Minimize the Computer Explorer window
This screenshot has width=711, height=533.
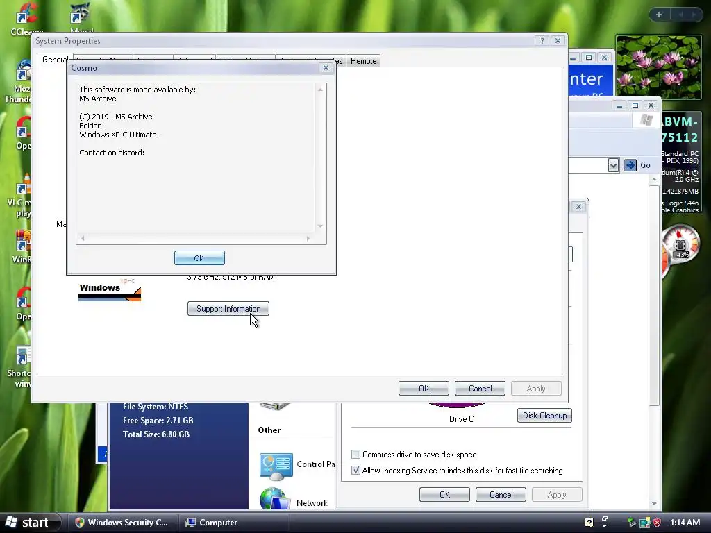click(x=619, y=105)
